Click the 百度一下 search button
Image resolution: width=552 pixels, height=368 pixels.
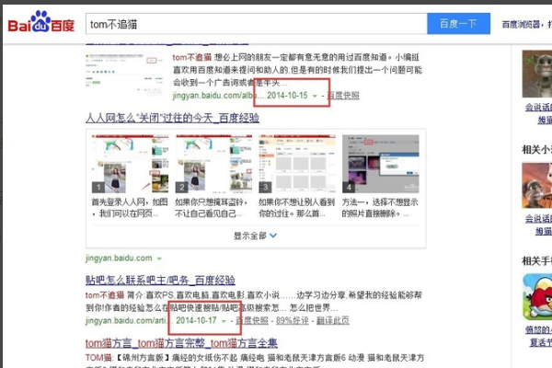(458, 24)
